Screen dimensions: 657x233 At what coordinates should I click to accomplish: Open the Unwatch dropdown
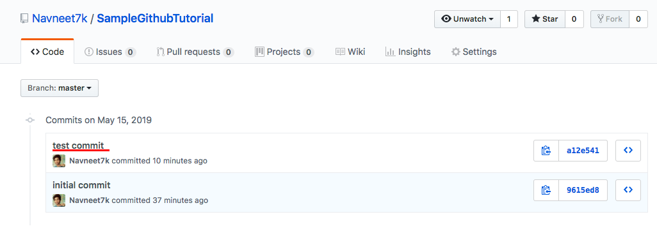[x=467, y=19]
